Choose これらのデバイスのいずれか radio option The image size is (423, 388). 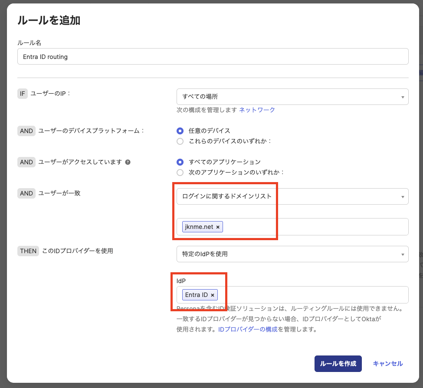(180, 141)
